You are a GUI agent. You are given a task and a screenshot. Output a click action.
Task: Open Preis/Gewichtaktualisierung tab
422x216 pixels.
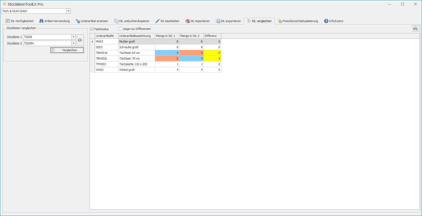298,21
